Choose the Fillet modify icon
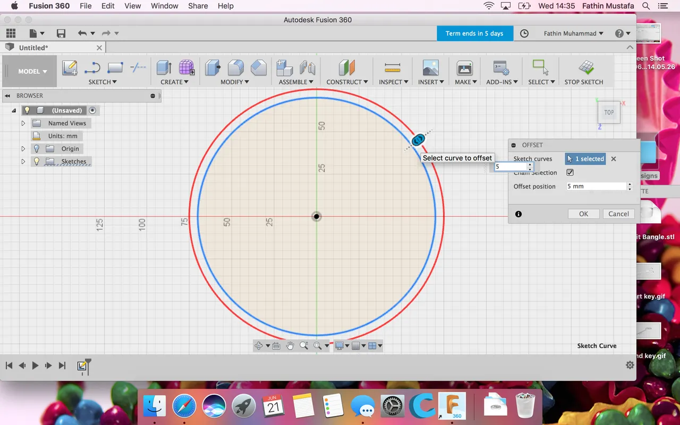Viewport: 680px width, 425px height. [x=236, y=67]
